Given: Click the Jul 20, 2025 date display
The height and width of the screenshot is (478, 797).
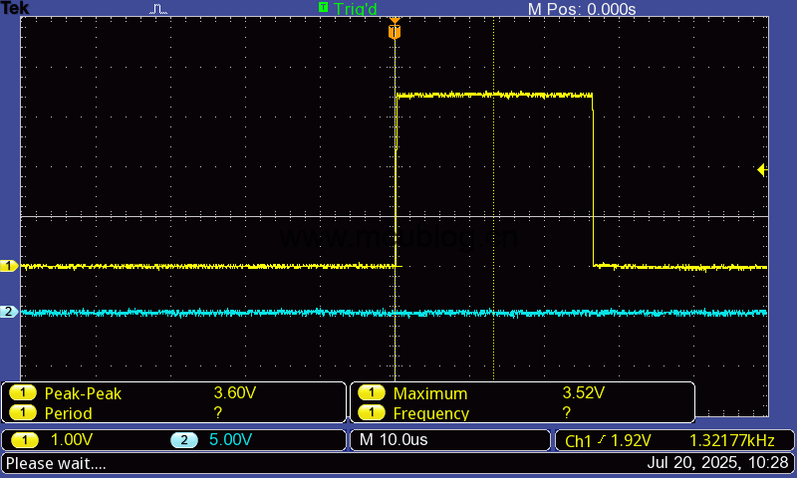Looking at the screenshot, I should click(717, 463).
